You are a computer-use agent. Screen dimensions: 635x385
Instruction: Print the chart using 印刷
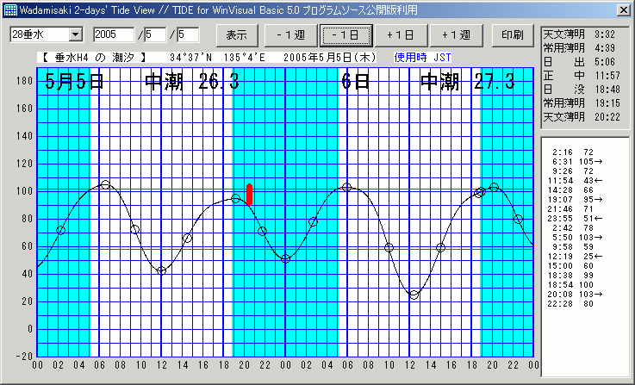512,35
